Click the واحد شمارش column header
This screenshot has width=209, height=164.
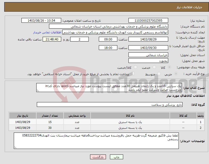[77, 116]
